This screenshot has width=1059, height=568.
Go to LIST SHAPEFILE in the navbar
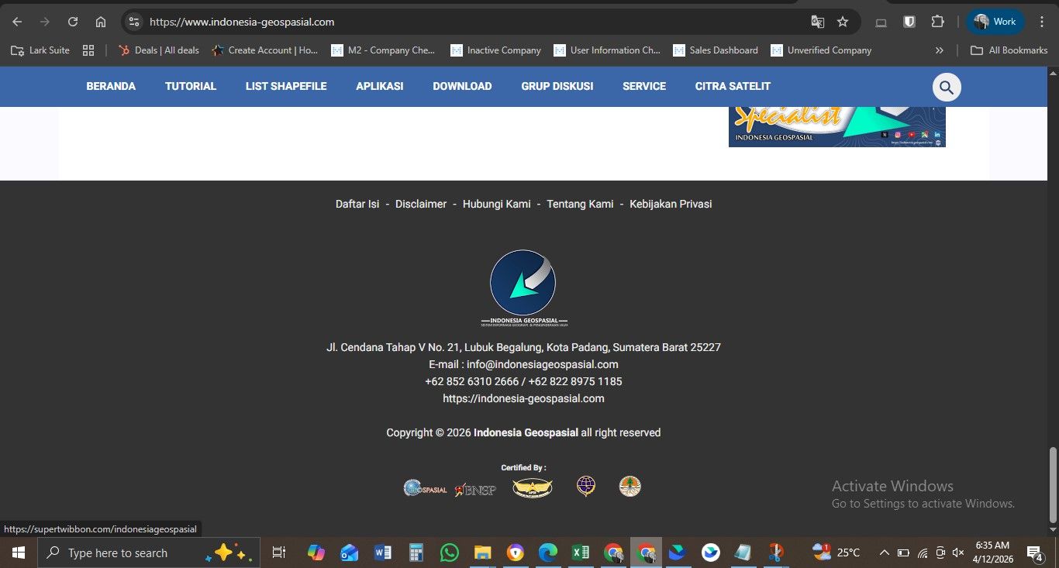286,86
